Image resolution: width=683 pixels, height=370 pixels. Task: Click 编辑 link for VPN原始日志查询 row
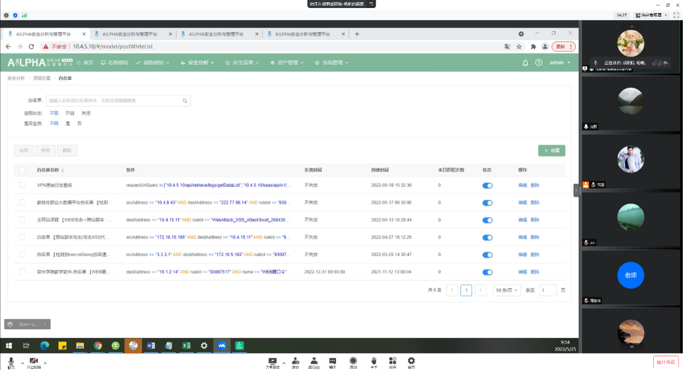coord(522,185)
